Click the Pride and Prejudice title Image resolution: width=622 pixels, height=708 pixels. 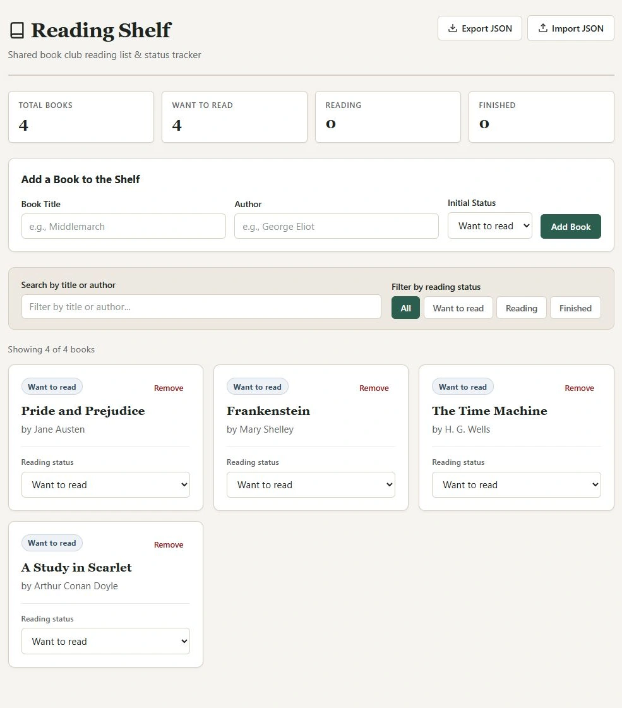[83, 411]
